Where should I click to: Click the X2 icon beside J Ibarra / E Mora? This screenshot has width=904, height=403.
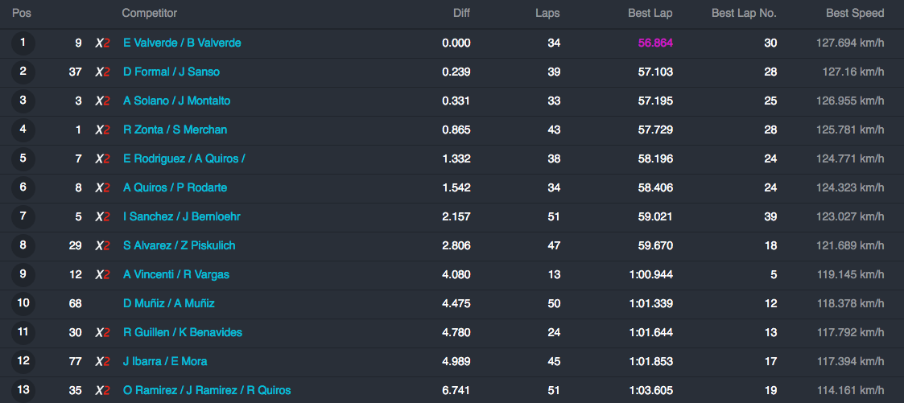pos(102,361)
